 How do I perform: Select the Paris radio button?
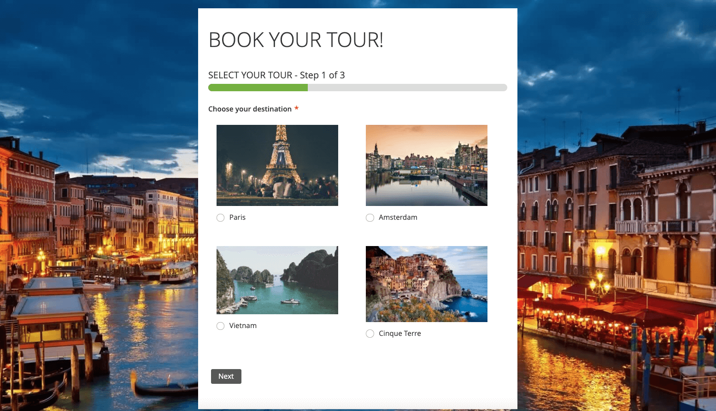point(221,218)
